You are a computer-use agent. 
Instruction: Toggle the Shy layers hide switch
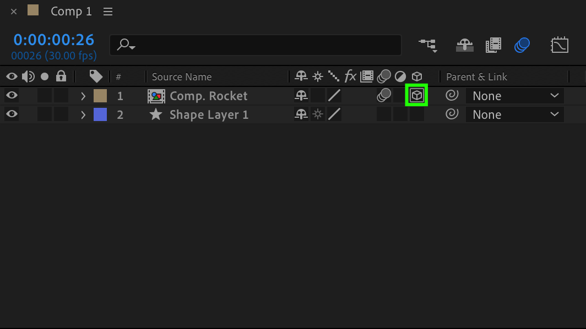point(465,45)
